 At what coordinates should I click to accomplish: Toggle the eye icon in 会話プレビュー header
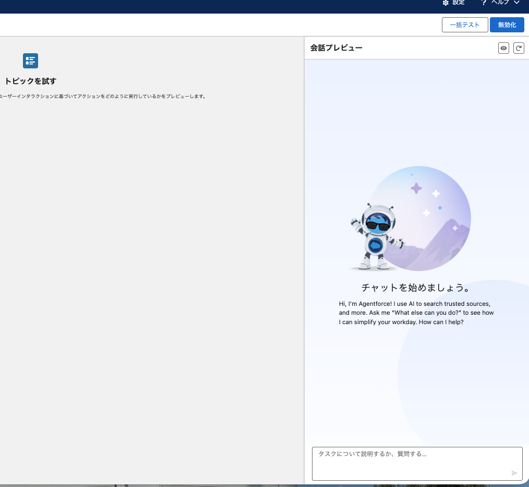coord(503,48)
